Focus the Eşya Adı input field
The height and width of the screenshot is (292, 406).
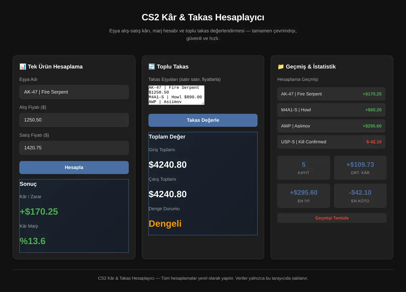pos(74,92)
